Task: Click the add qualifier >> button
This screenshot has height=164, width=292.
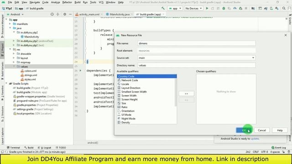Action: click(186, 93)
